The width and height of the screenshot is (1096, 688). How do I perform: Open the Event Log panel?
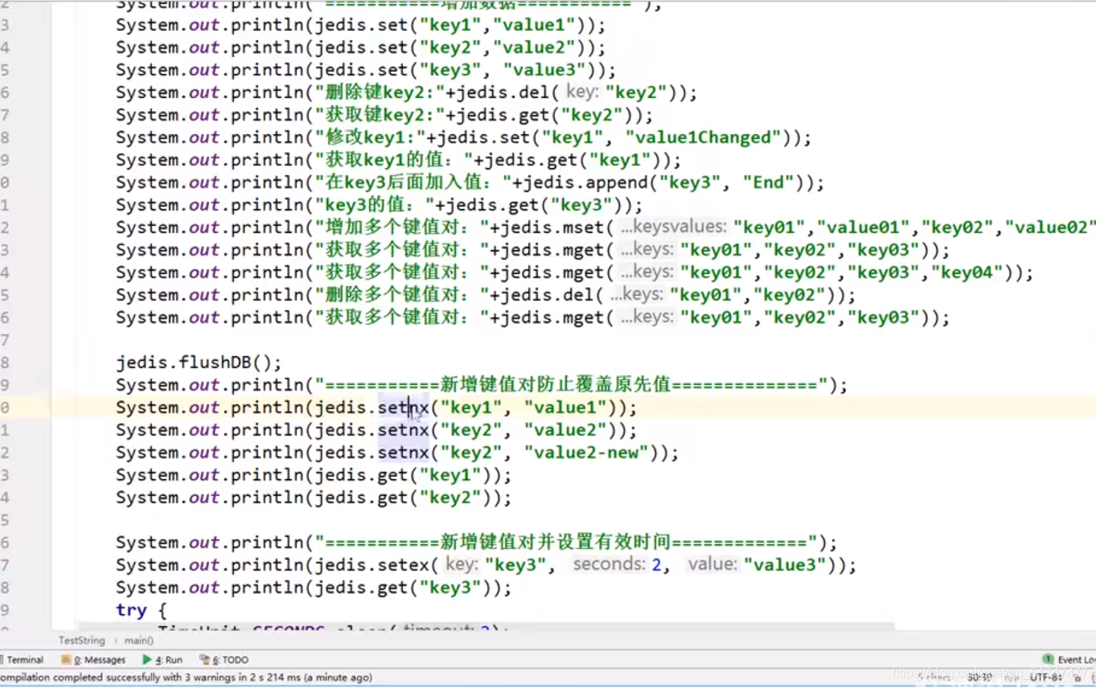click(1069, 660)
